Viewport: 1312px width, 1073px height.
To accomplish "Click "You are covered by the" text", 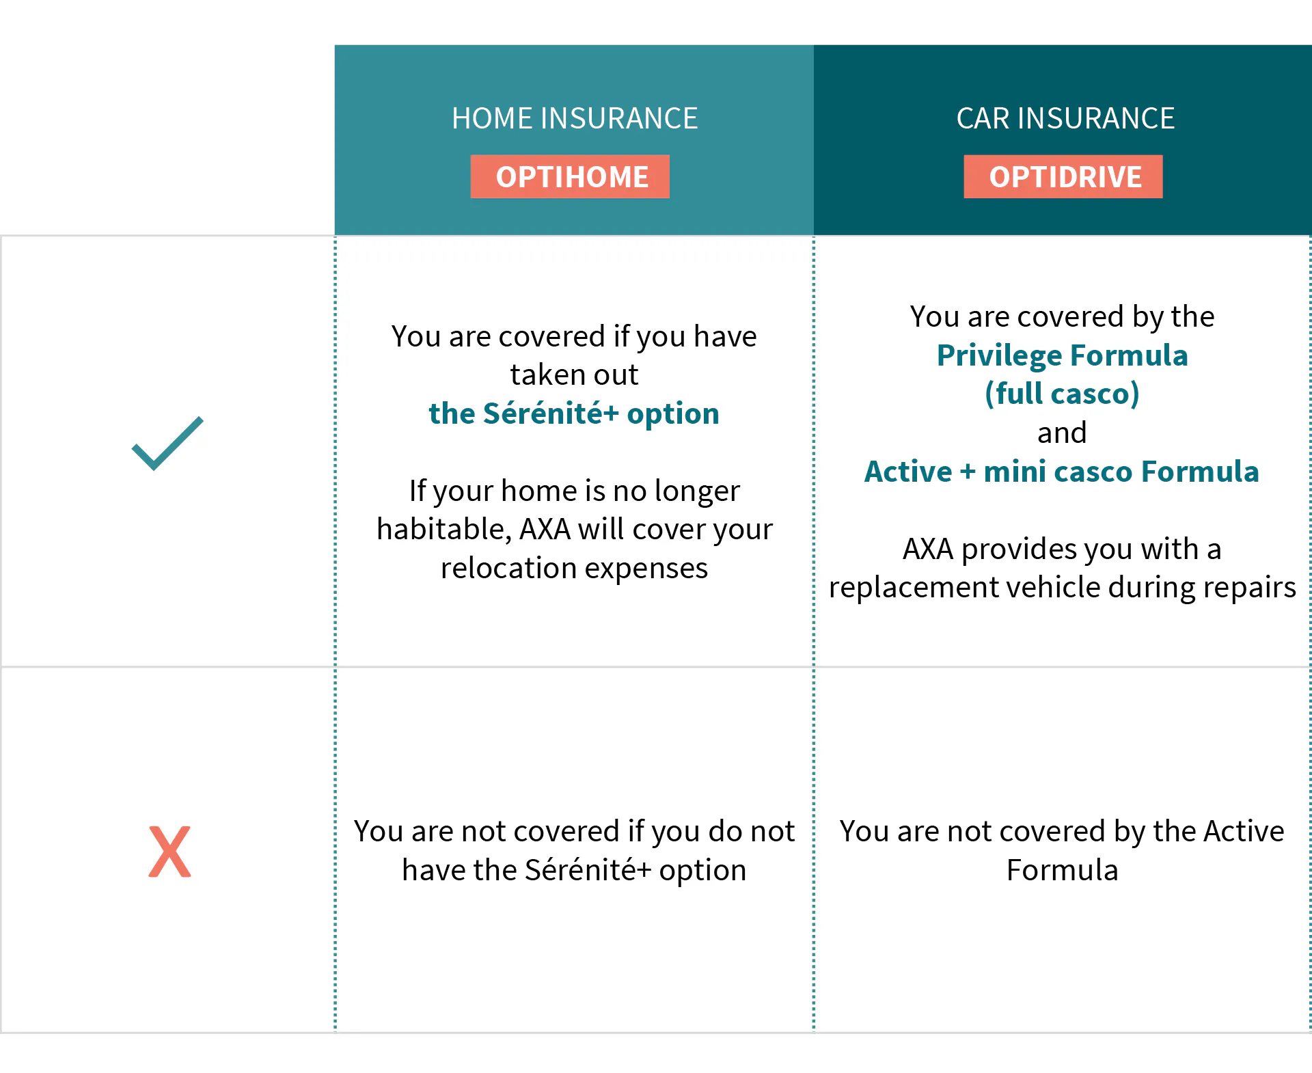I will 1062,316.
